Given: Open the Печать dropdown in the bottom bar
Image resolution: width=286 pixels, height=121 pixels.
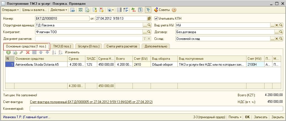Looking at the screenshot, I should click(235, 117).
